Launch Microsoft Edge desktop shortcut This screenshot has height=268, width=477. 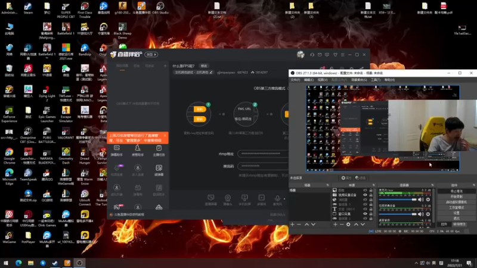pyautogui.click(x=9, y=177)
